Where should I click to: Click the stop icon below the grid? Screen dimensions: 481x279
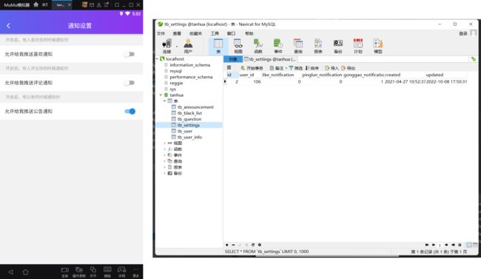(x=260, y=245)
